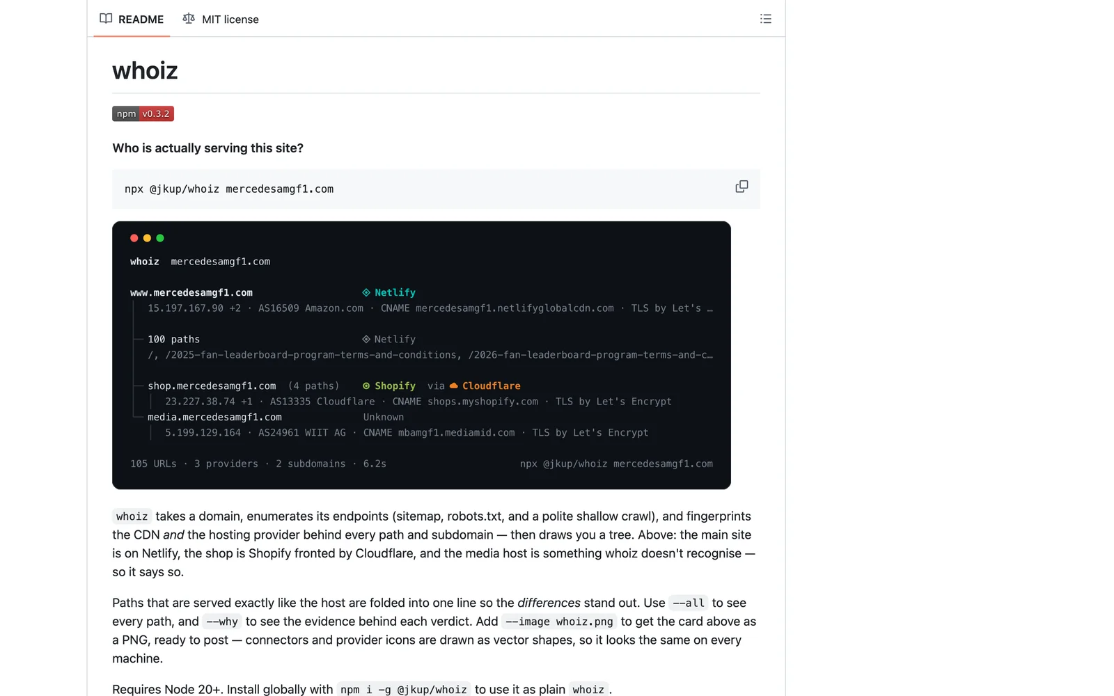The image size is (1114, 696).
Task: Switch to the MIT license tab
Action: [221, 19]
